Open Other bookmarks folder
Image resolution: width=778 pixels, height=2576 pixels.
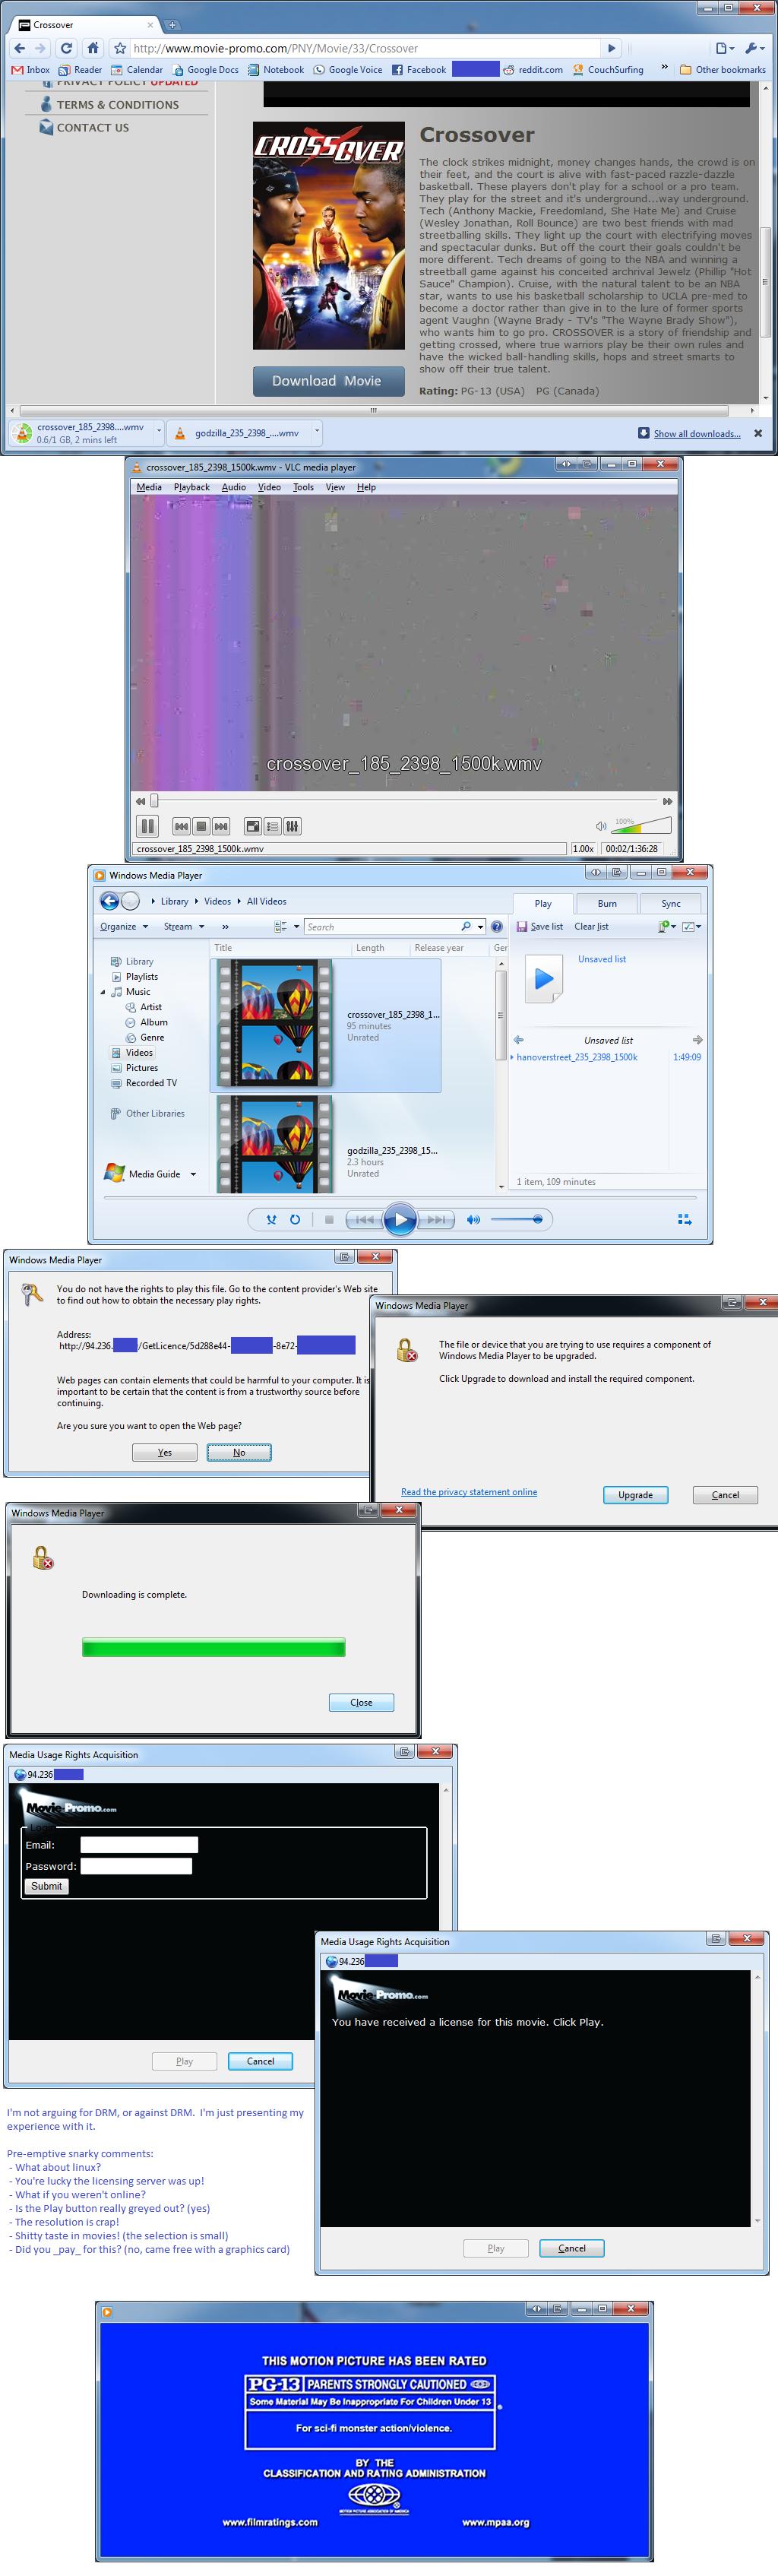722,70
